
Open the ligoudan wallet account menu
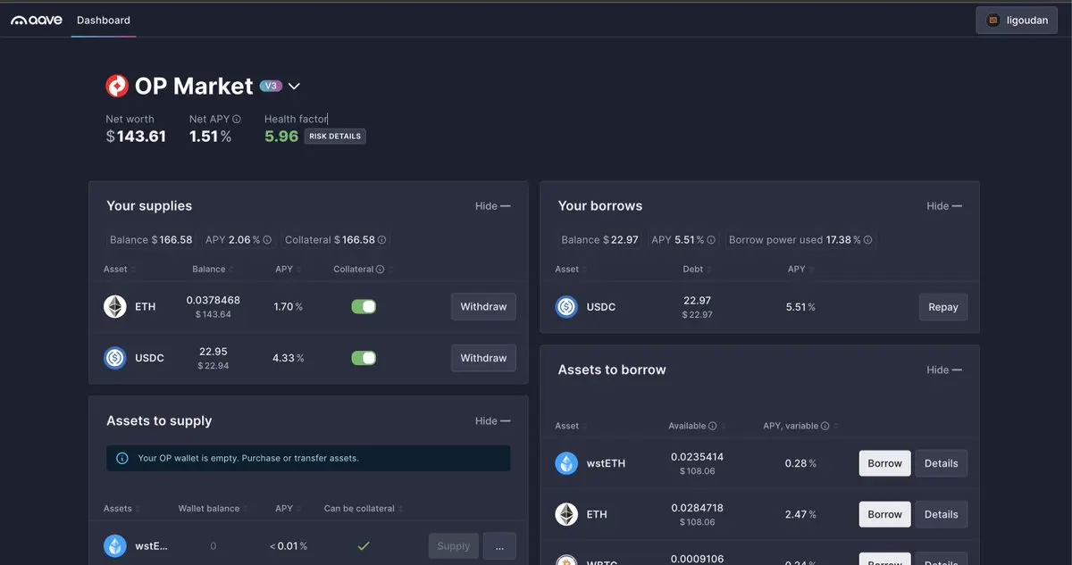1017,21
